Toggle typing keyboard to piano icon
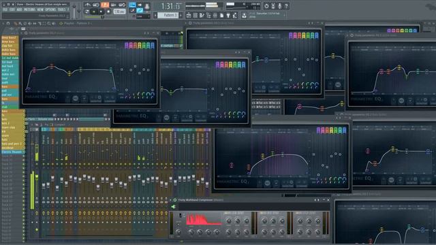The width and height of the screenshot is (436, 245). 133,5
